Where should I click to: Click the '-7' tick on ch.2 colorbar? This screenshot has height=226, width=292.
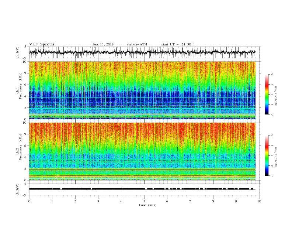pyautogui.click(x=272, y=175)
